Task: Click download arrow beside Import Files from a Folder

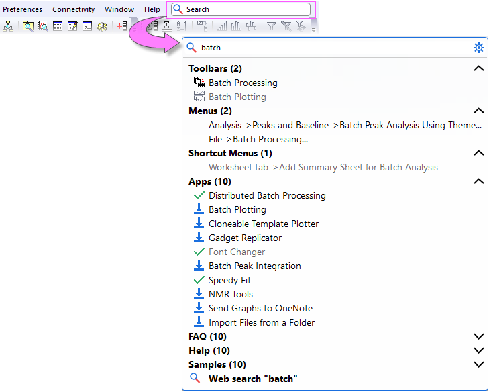Action: [199, 322]
